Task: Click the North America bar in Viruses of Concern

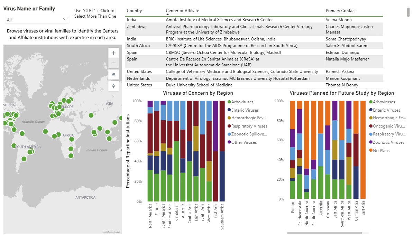Action: click(150, 151)
